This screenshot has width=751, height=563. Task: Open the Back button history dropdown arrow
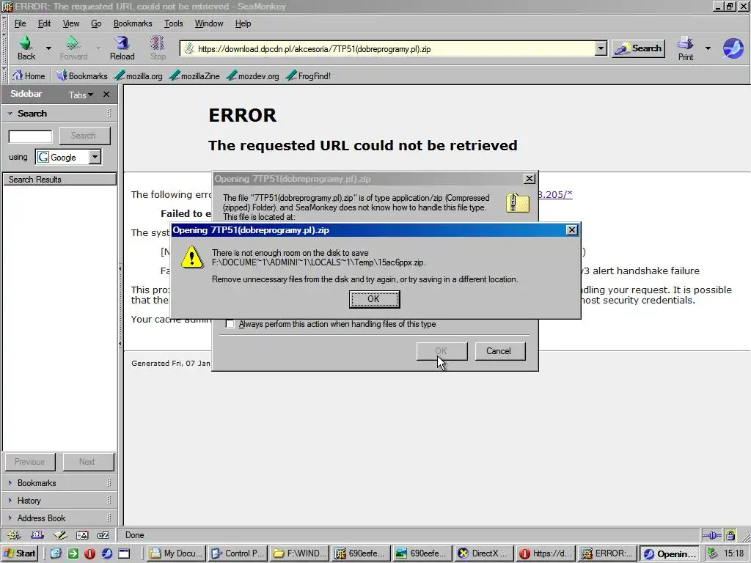tap(48, 48)
